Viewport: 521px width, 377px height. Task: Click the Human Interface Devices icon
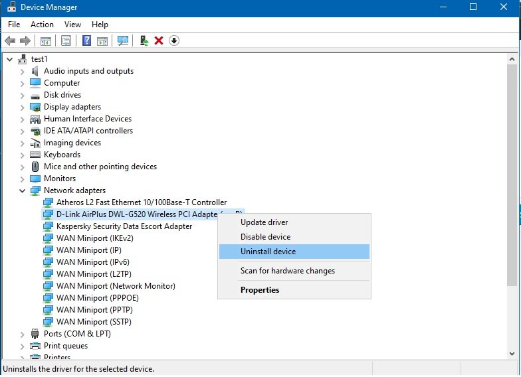[x=35, y=119]
